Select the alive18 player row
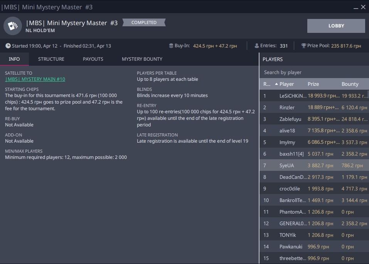The width and height of the screenshot is (369, 264). pos(314,131)
